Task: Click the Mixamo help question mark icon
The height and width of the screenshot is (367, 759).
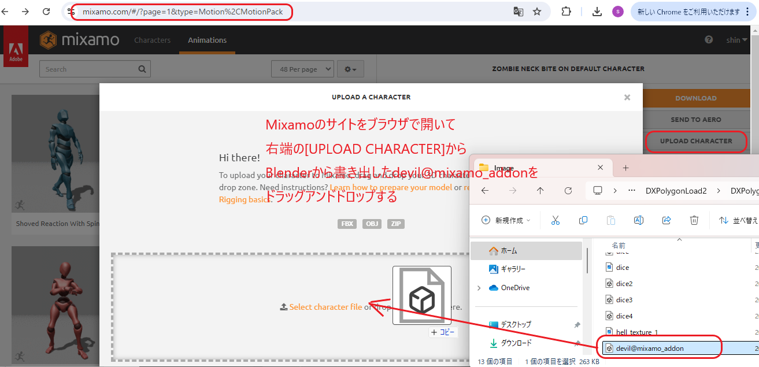Action: [709, 40]
